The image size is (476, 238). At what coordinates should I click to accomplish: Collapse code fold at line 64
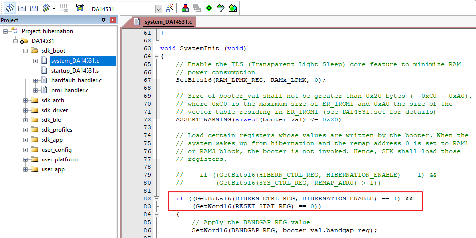coord(156,56)
